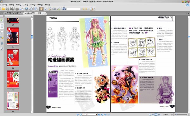This screenshot has height=116, width=190.
Task: Open the Comments panel in the sidebar
Action: pyautogui.click(x=2, y=37)
